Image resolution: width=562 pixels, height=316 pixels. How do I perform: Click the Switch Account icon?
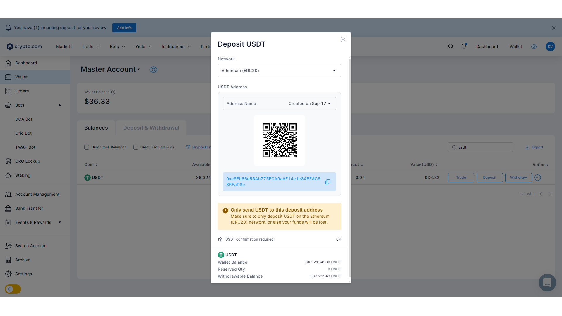(8, 246)
